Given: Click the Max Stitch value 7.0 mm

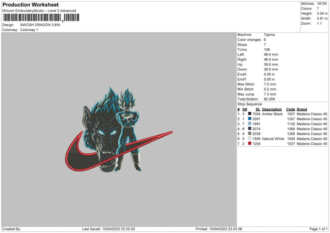Looking at the screenshot, I should [x=270, y=84].
